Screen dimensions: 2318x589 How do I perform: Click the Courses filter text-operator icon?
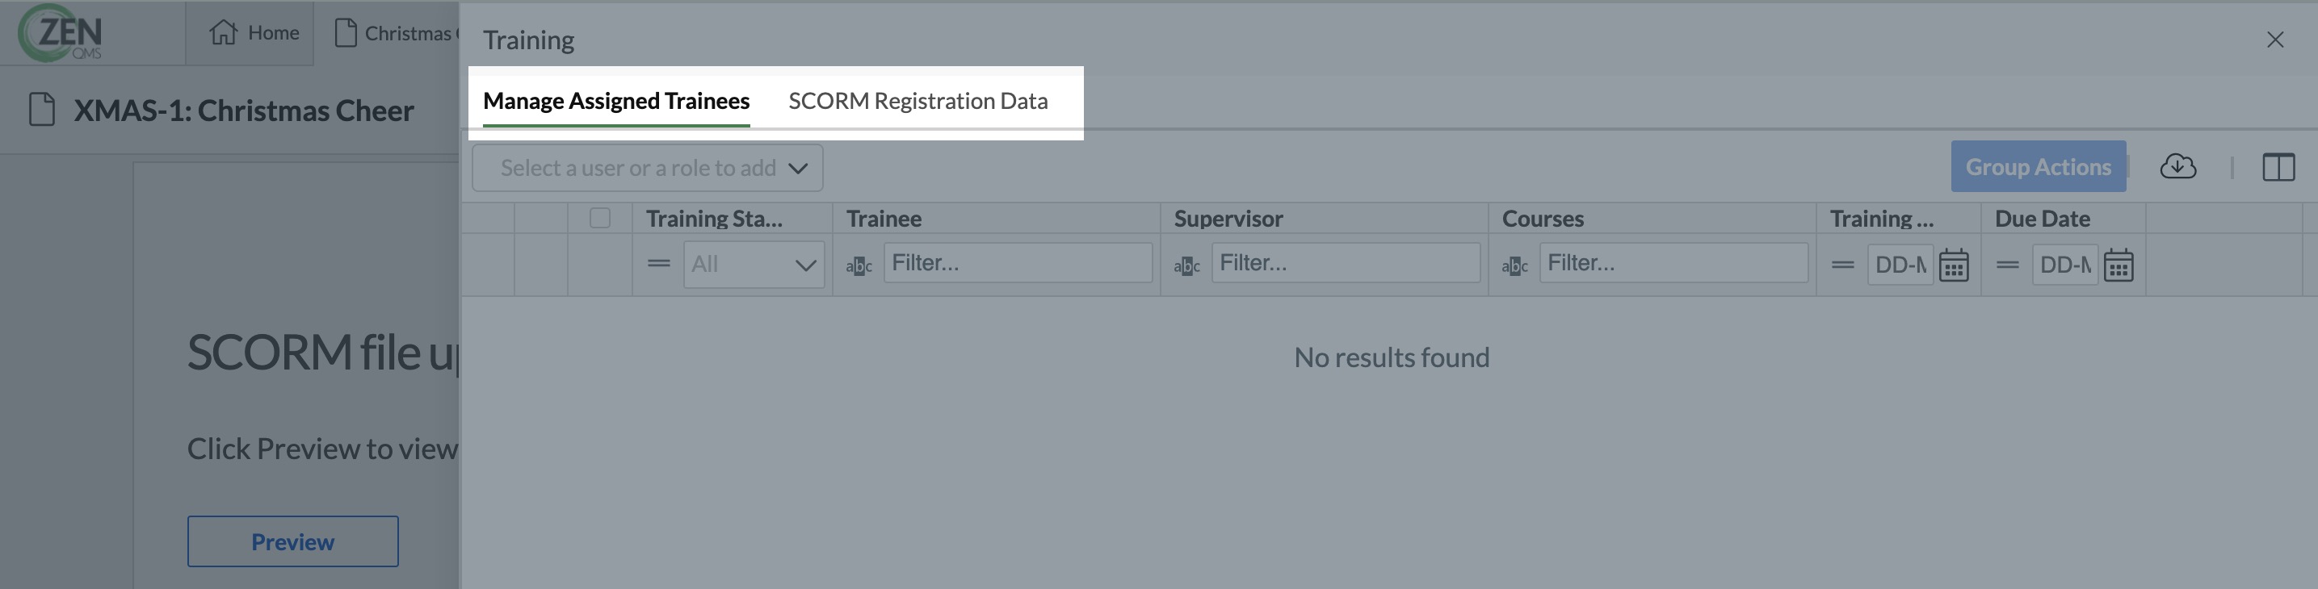[x=1514, y=265]
